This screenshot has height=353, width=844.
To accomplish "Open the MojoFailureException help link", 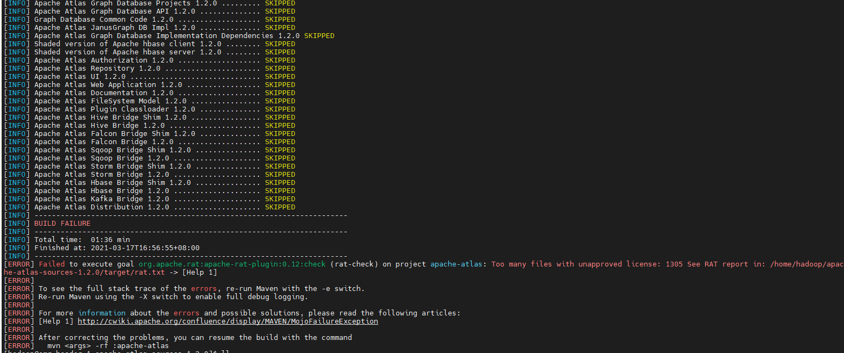I will pyautogui.click(x=228, y=321).
